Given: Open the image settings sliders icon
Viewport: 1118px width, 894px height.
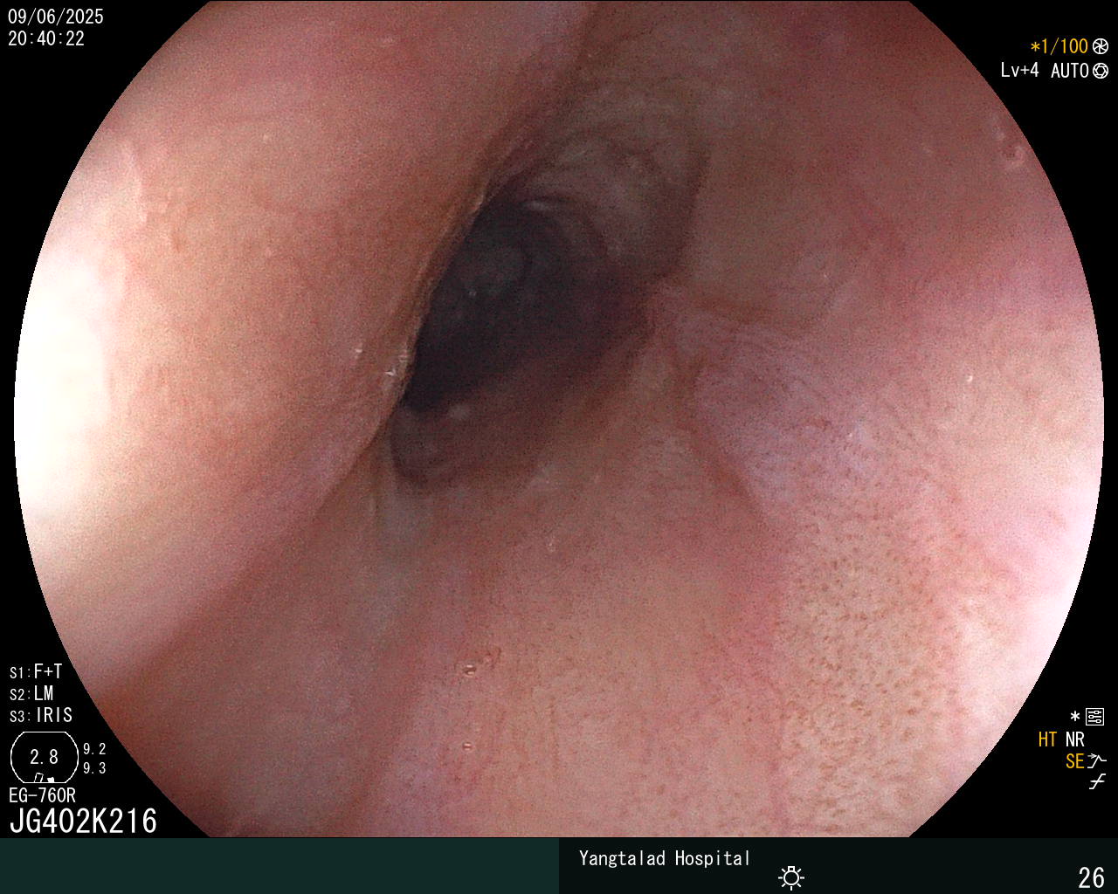Looking at the screenshot, I should click(x=1094, y=718).
